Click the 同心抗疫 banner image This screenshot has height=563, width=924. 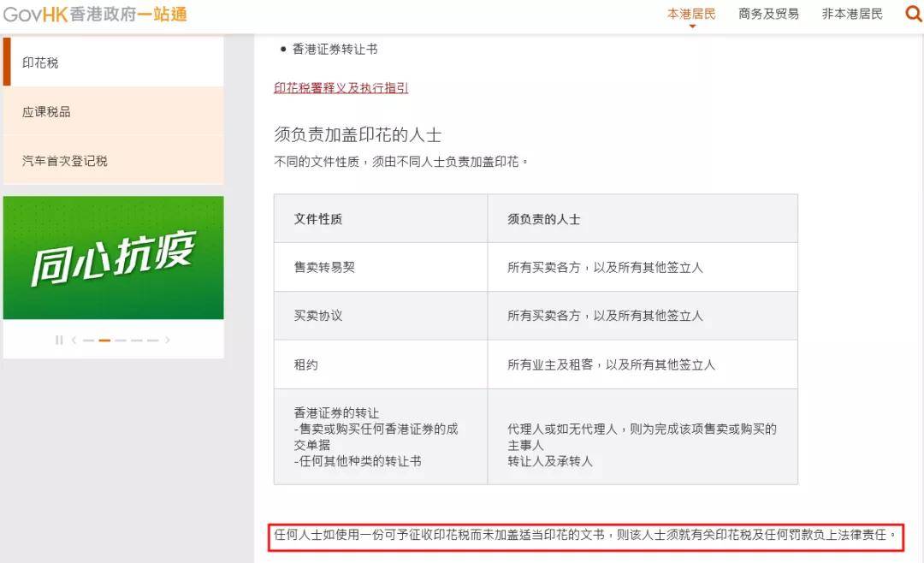coord(113,257)
